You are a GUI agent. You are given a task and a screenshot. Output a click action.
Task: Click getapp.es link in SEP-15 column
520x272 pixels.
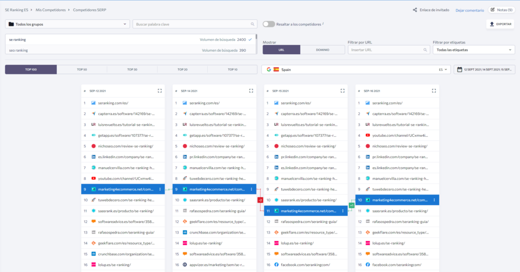pos(308,135)
